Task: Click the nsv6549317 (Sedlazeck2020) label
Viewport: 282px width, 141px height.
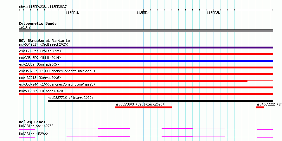Action: click(44, 44)
